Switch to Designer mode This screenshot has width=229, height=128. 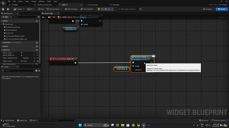click(208, 9)
